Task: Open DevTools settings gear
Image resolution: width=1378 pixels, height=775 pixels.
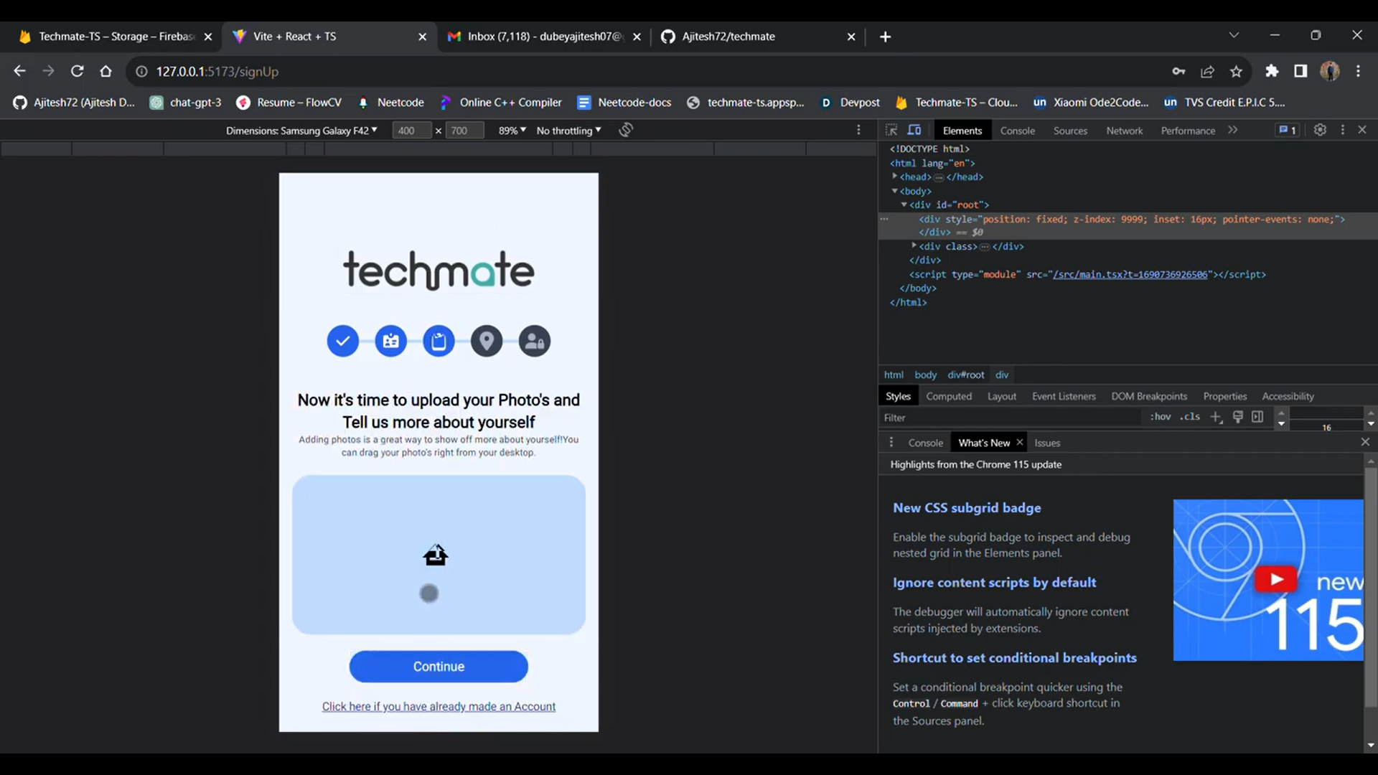Action: click(1320, 130)
